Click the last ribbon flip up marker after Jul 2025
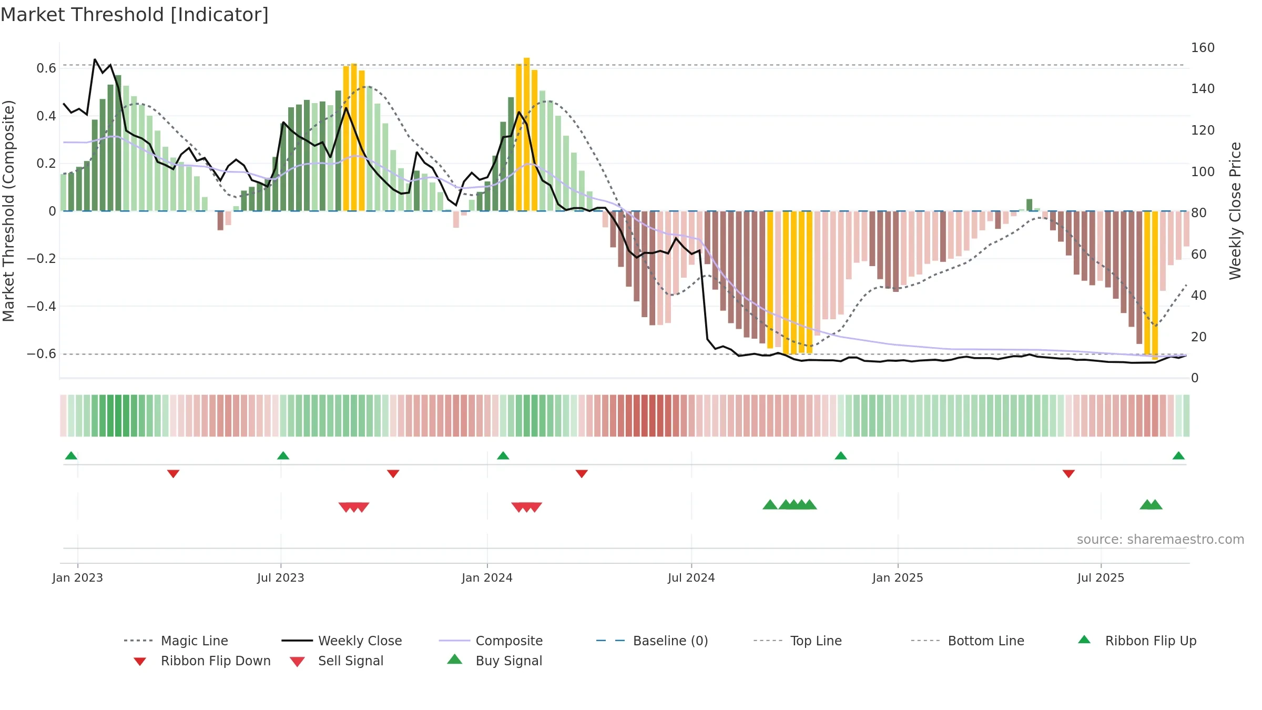The height and width of the screenshot is (710, 1262). pyautogui.click(x=1178, y=455)
